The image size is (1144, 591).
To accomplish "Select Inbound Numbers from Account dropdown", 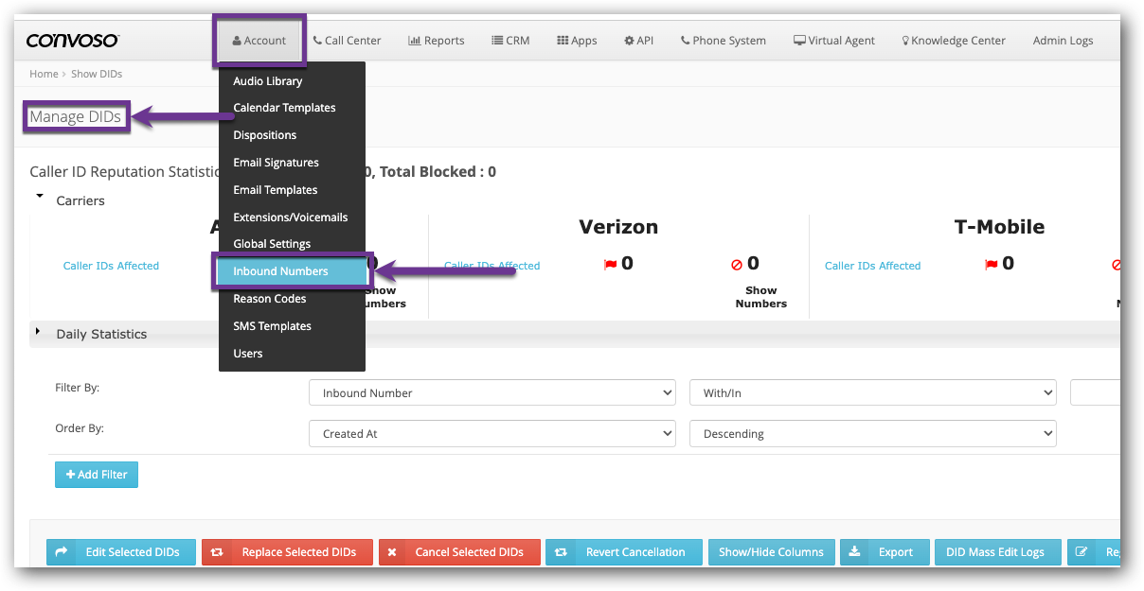I will point(280,271).
